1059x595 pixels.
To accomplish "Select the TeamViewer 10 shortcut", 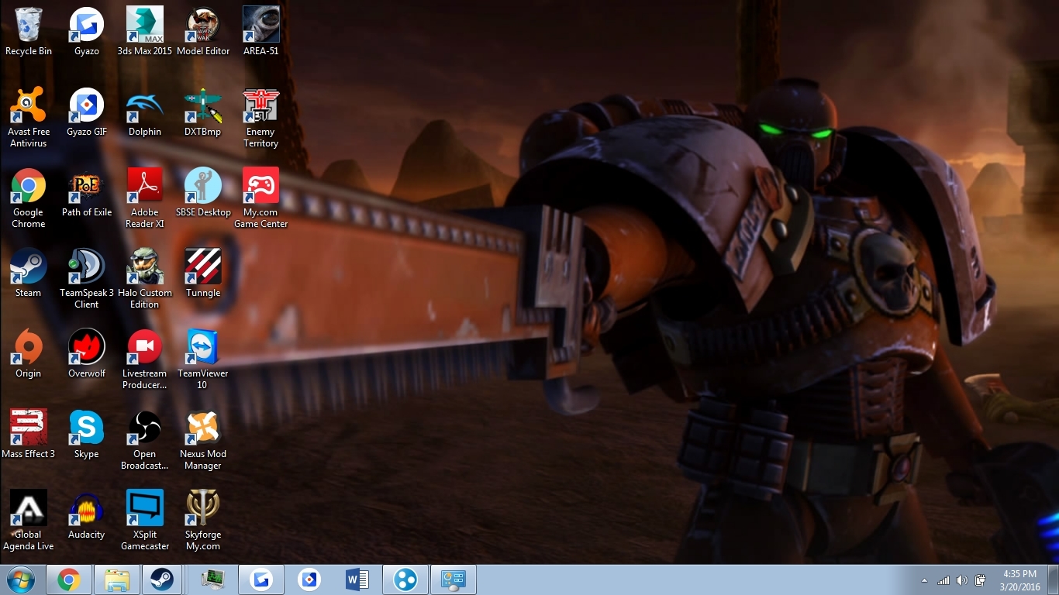I will [203, 359].
